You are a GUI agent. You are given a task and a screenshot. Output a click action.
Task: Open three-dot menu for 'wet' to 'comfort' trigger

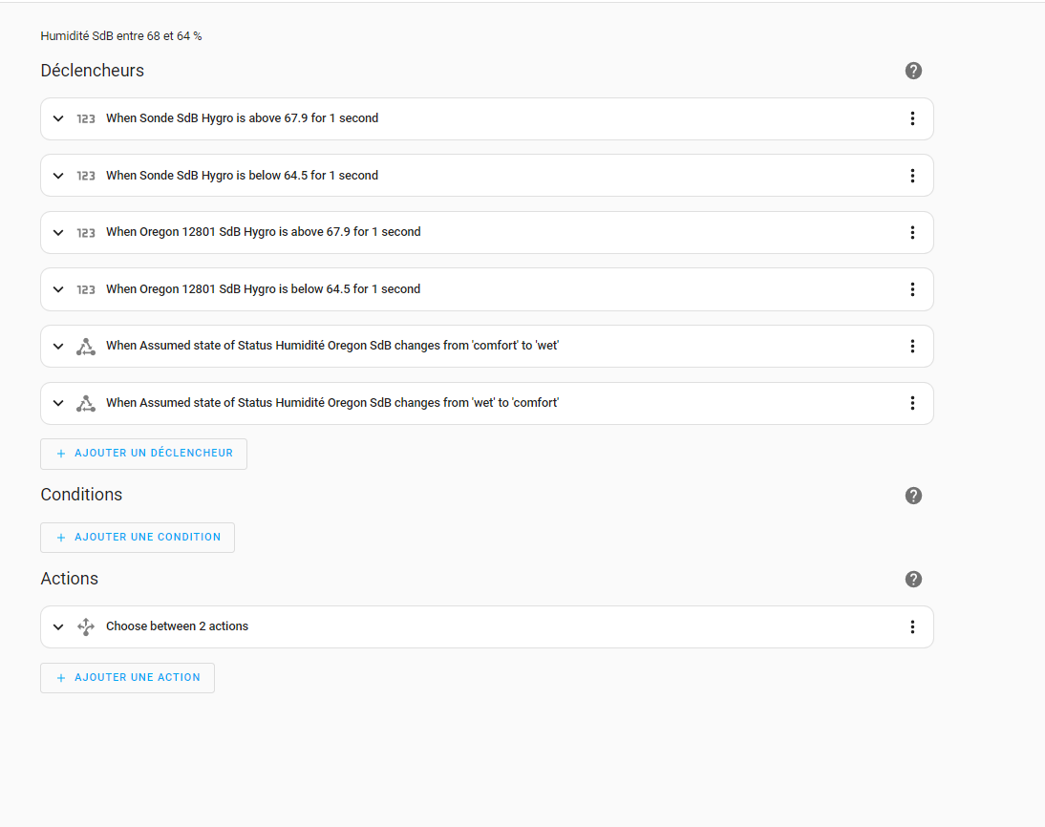pos(912,403)
